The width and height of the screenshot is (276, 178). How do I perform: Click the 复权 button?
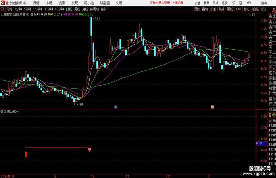tap(197, 9)
